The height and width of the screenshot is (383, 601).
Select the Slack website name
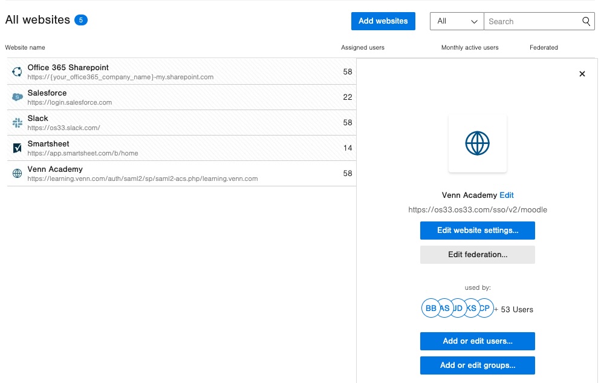(x=37, y=118)
